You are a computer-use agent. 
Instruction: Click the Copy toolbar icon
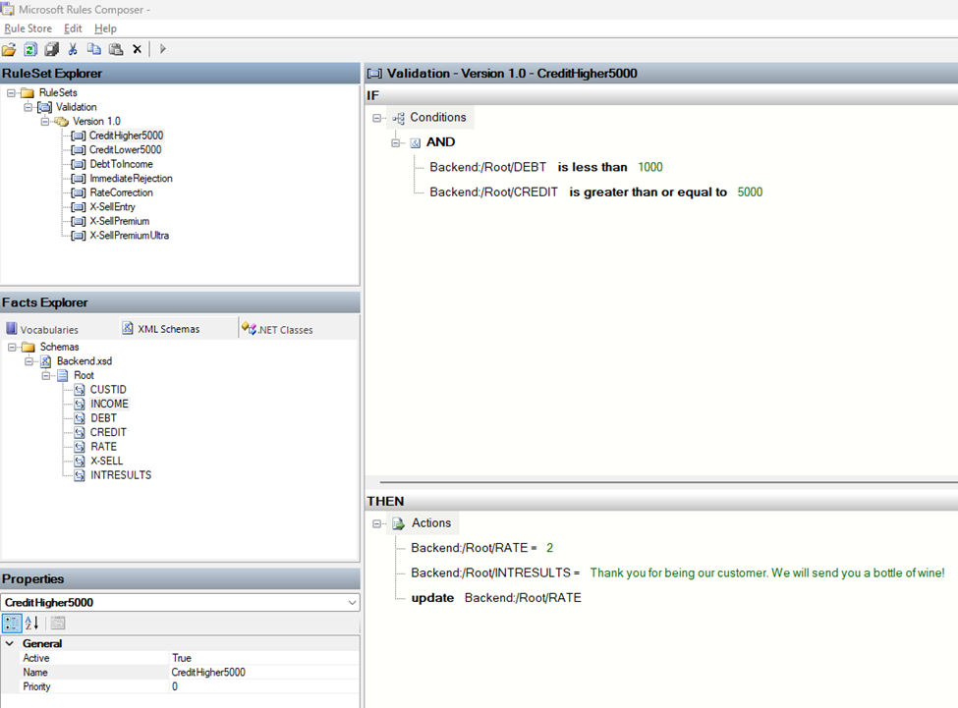(x=94, y=49)
